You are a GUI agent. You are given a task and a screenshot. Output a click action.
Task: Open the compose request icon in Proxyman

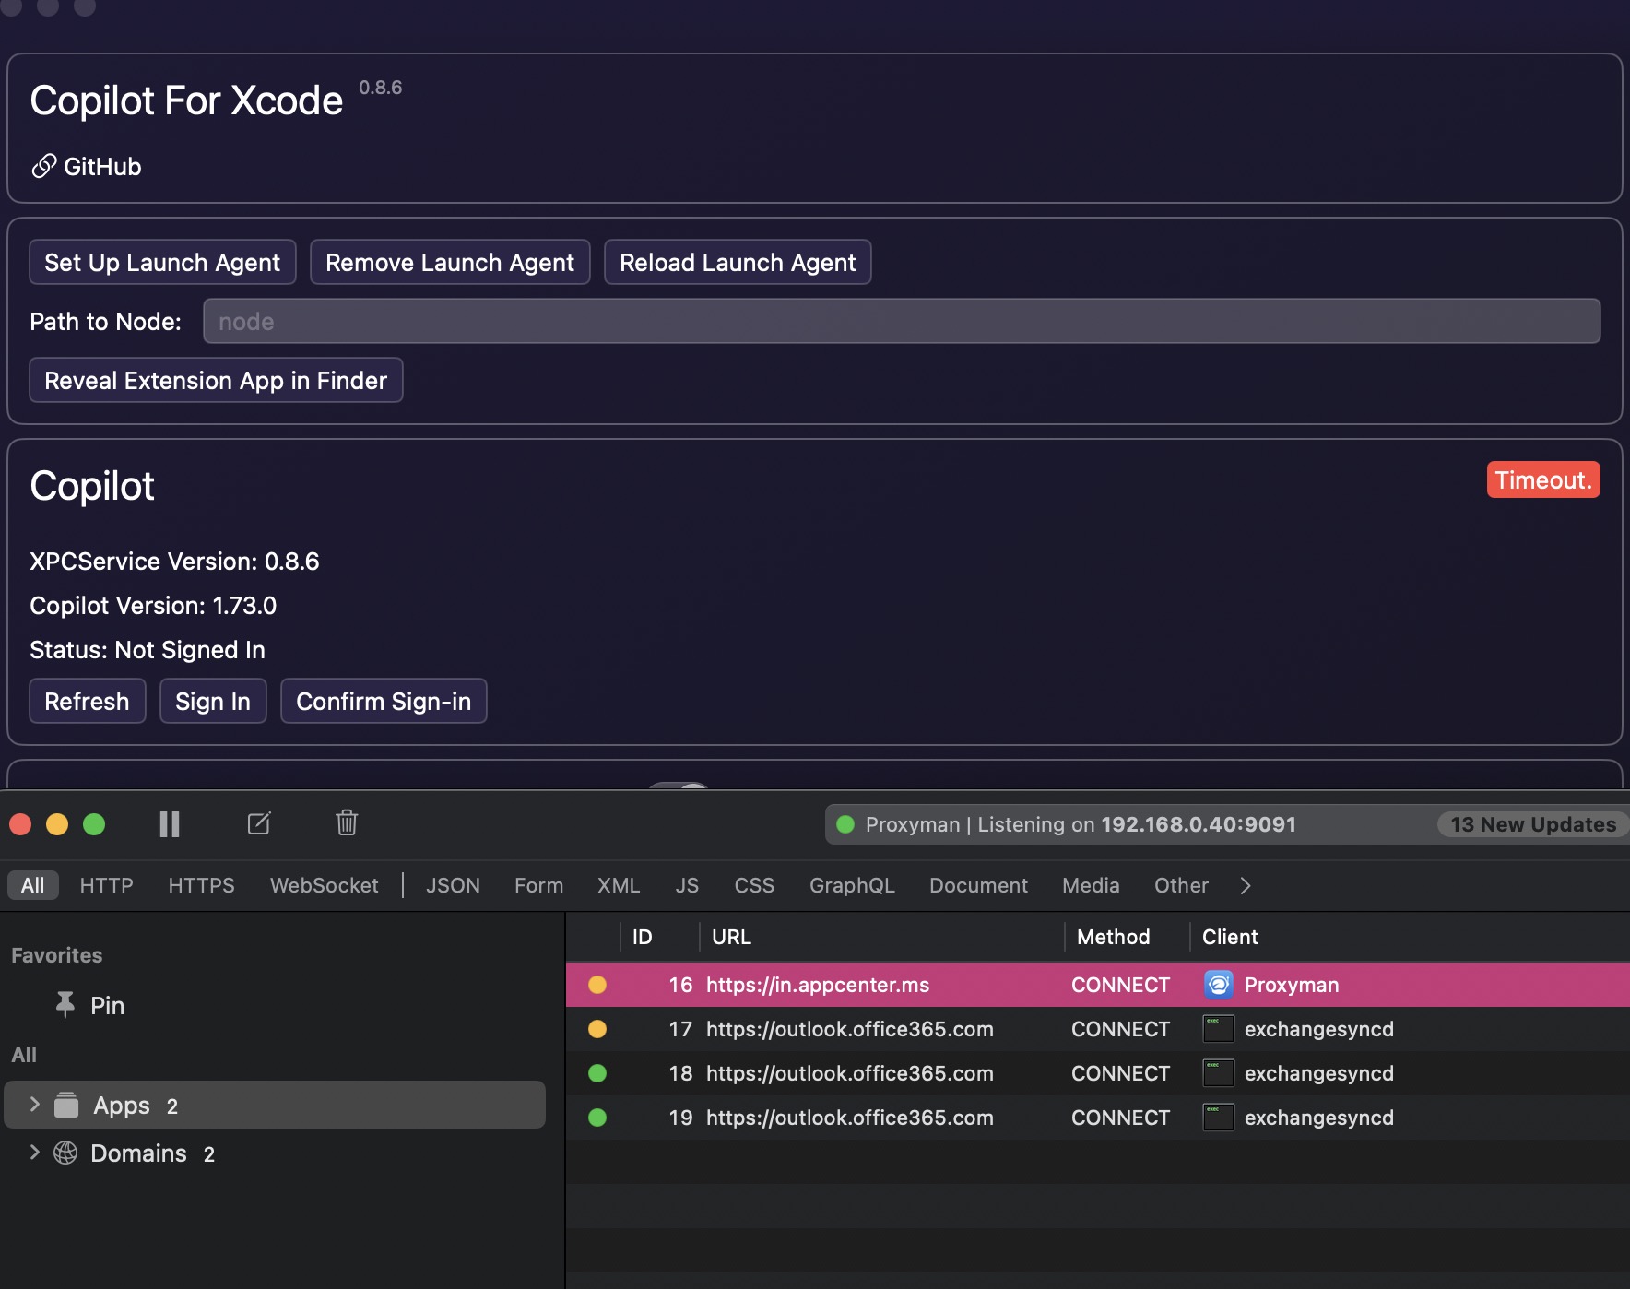pyautogui.click(x=259, y=823)
